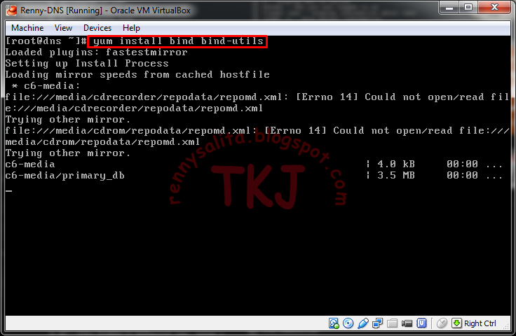Click "Loading mirror speeds from cached hostfile"

click(x=137, y=75)
